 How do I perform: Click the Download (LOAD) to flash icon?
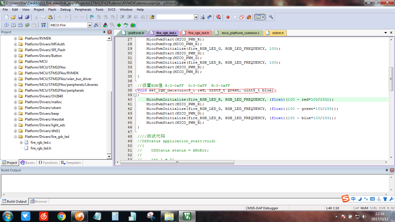click(43, 25)
